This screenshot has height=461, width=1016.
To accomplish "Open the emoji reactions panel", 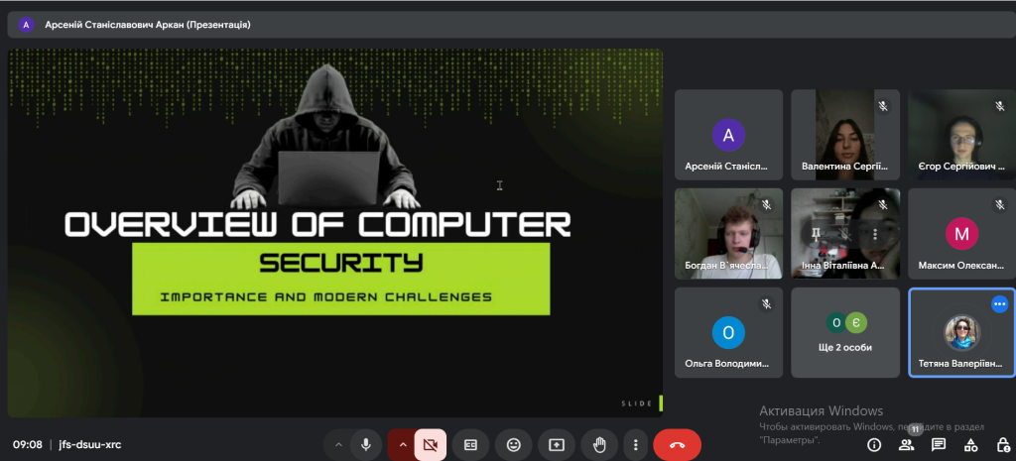I will click(513, 445).
